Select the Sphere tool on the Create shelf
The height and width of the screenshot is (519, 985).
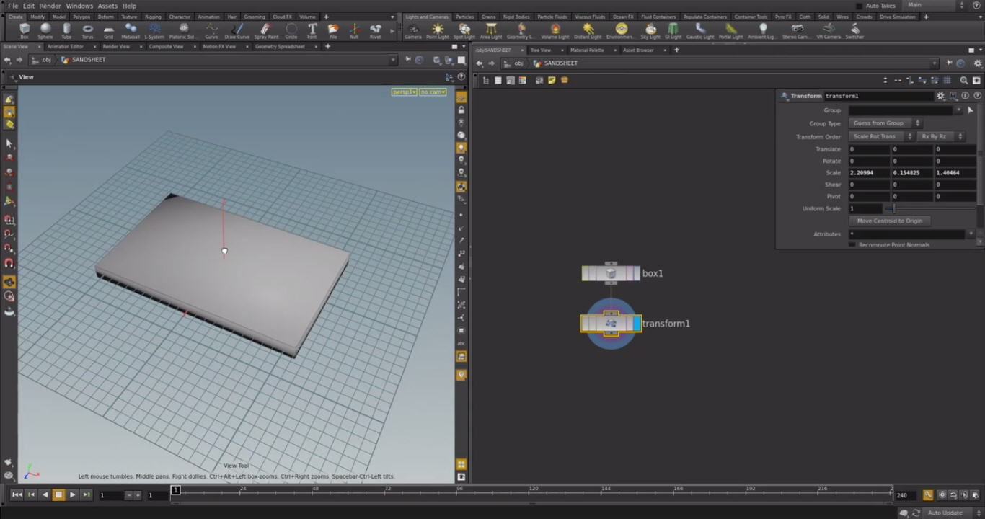point(45,29)
